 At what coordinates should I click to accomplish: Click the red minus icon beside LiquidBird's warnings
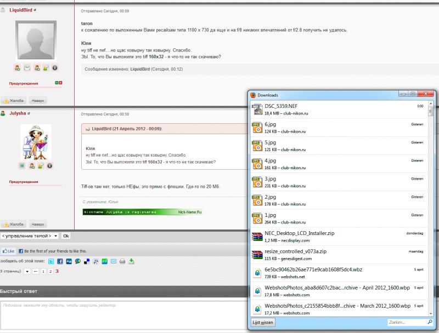pos(60,83)
